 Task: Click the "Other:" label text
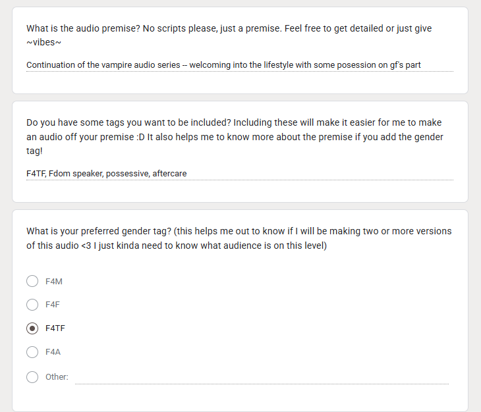pos(57,376)
